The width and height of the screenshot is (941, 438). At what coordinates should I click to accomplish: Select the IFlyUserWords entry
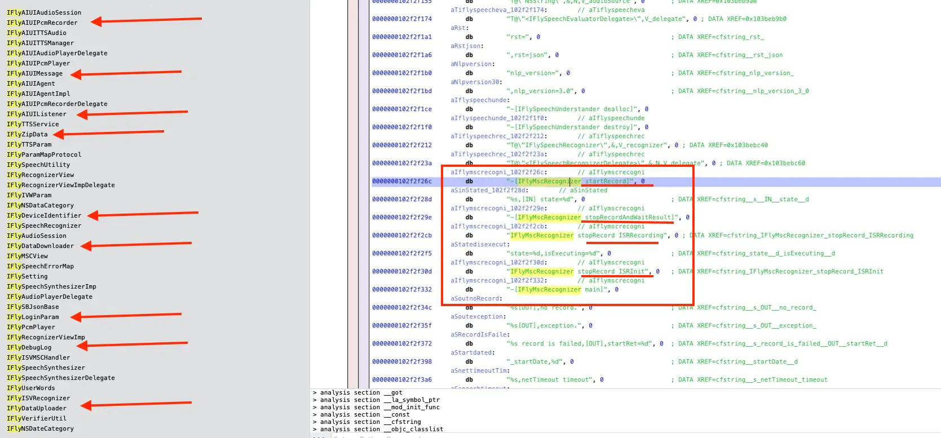(x=31, y=388)
